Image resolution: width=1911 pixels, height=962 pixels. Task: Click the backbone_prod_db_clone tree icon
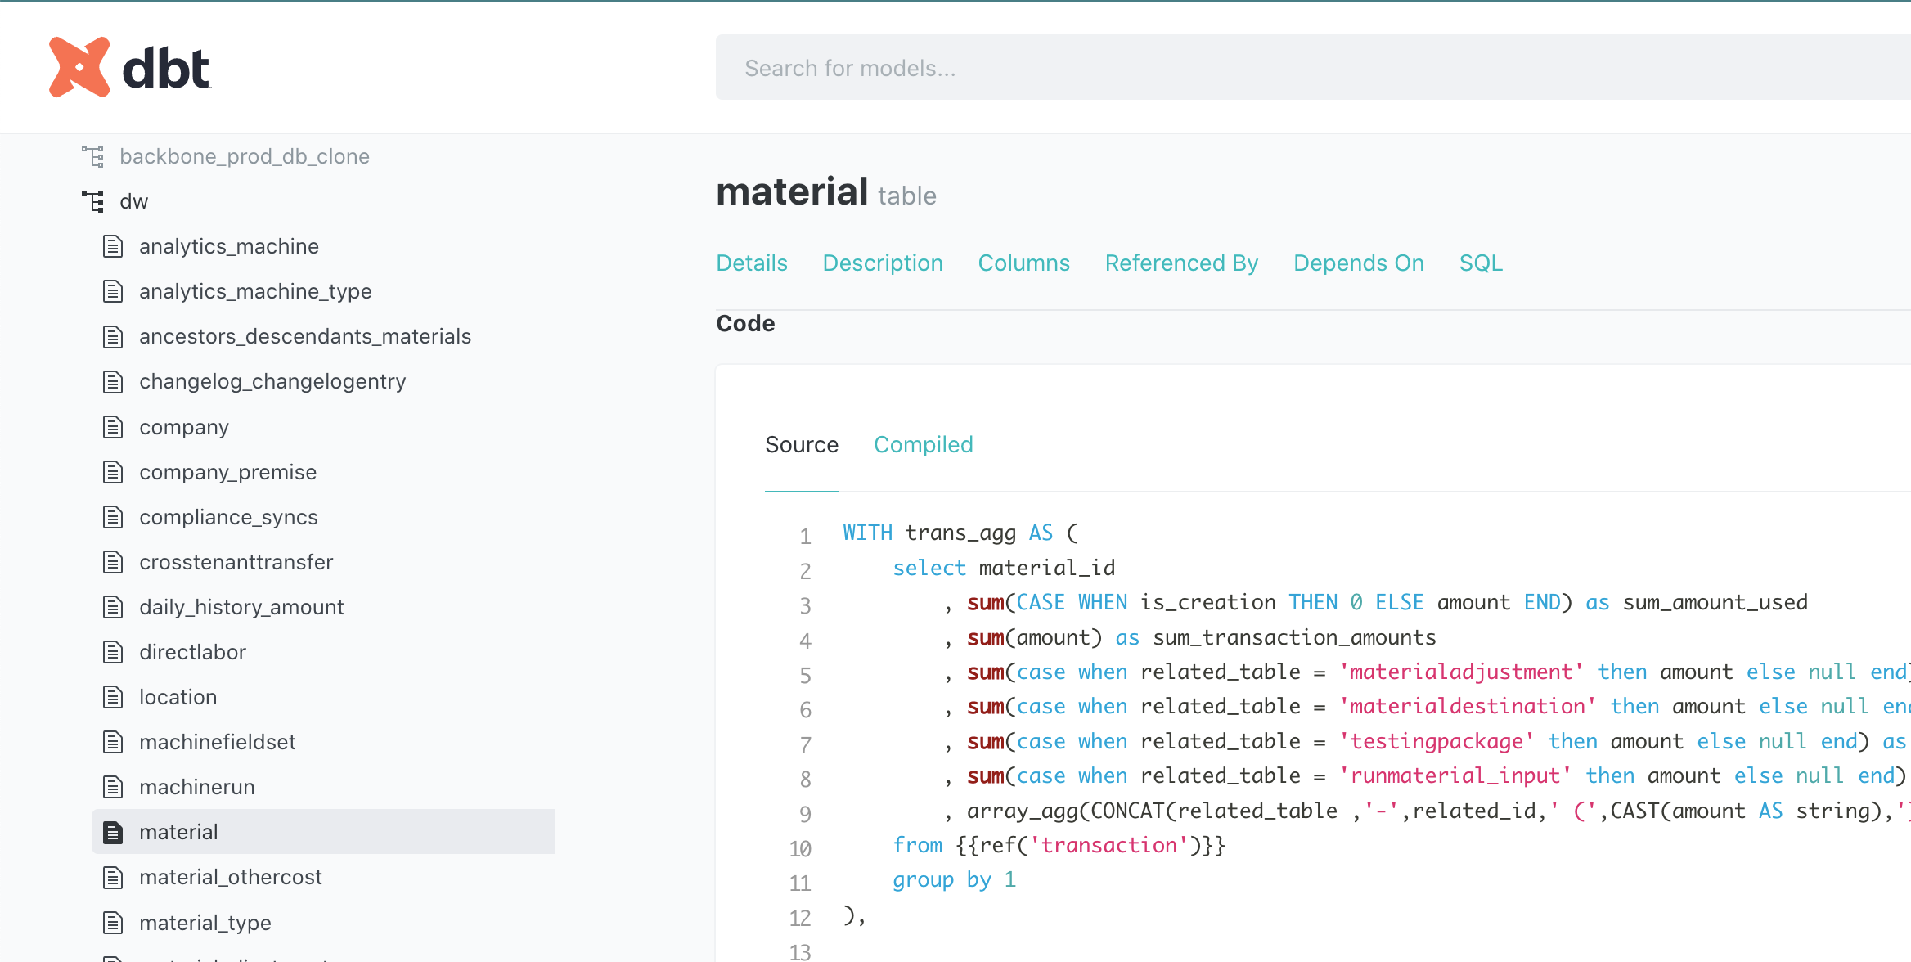93,156
